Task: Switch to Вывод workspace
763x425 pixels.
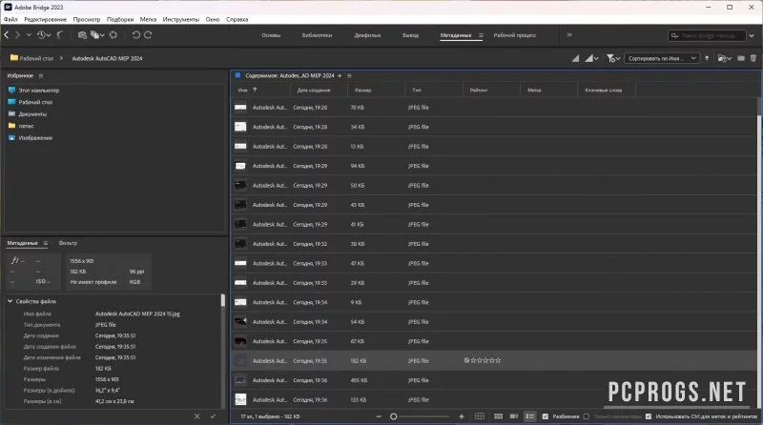Action: tap(410, 35)
